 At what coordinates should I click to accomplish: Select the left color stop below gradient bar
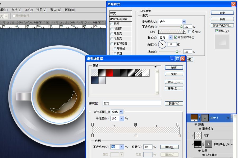click(x=93, y=135)
